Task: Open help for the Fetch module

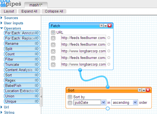Action: click(101, 25)
